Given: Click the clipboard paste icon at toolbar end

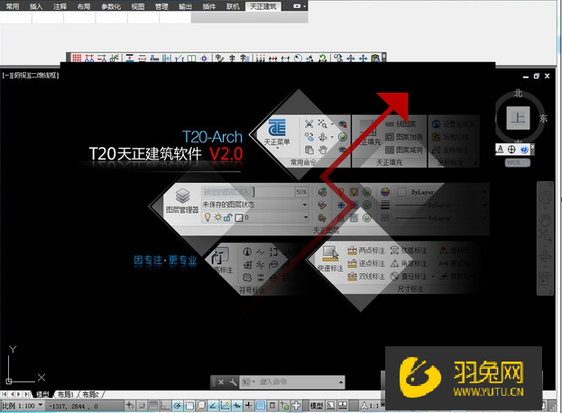Looking at the screenshot, I should tap(375, 58).
